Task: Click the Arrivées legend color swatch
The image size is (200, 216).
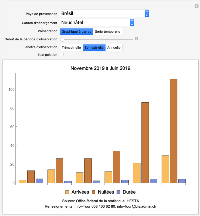Action: pyautogui.click(x=67, y=192)
